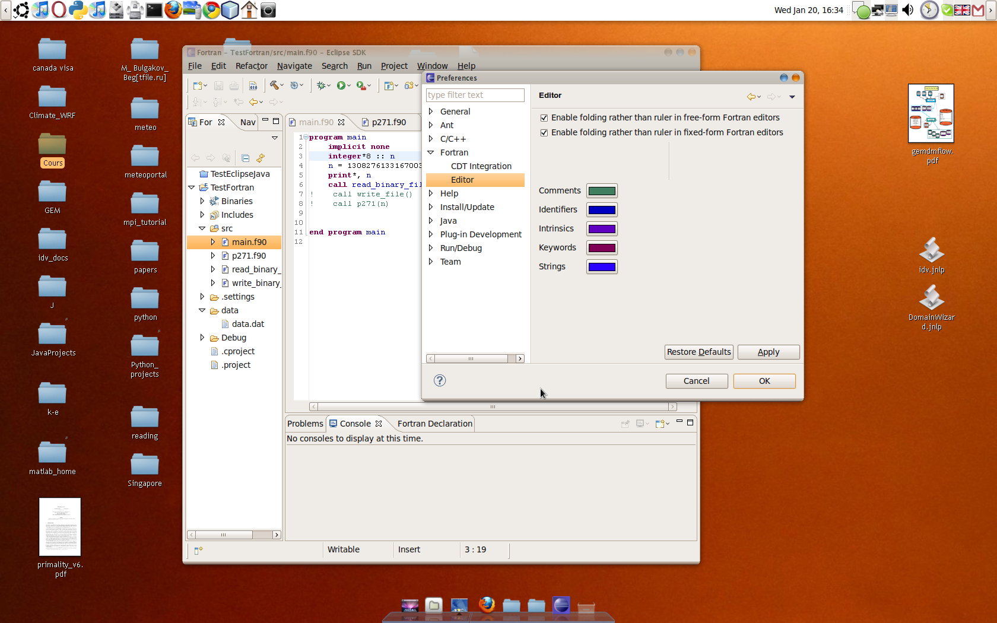
Task: Open the Refactor menu
Action: (x=251, y=66)
